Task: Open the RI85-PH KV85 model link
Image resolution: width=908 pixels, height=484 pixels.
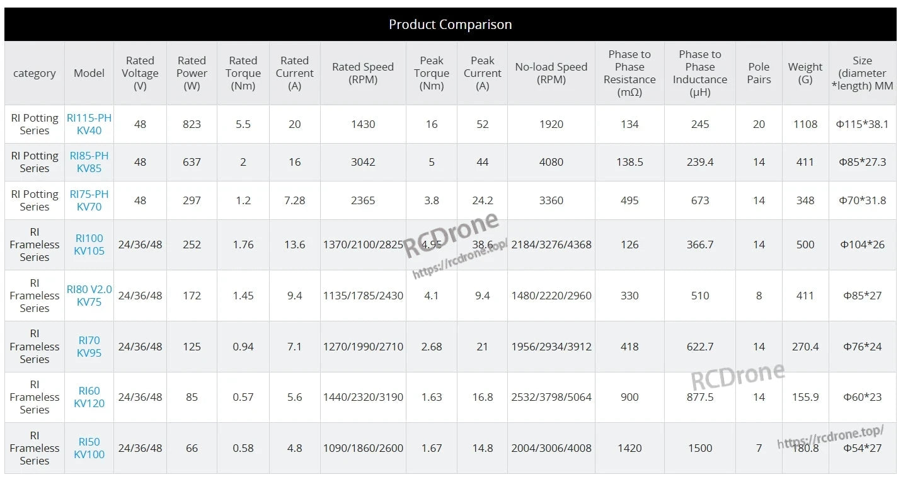Action: 89,162
